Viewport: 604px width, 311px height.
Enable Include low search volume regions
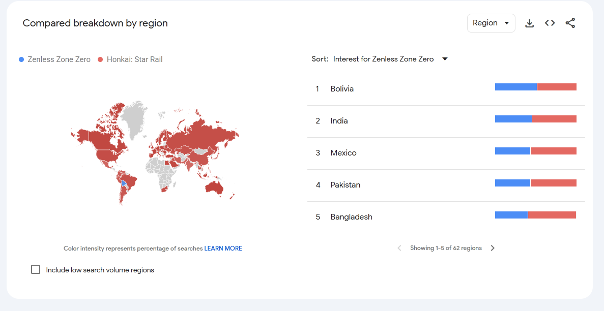(x=36, y=269)
